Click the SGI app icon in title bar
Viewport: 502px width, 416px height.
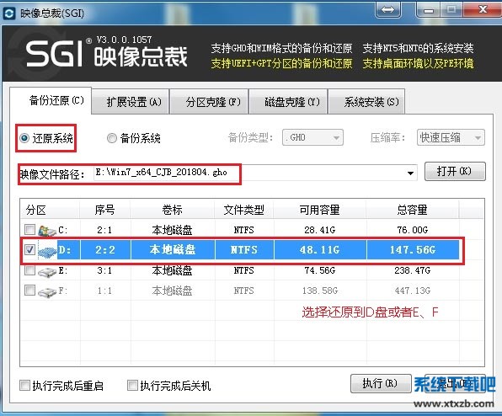[9, 13]
